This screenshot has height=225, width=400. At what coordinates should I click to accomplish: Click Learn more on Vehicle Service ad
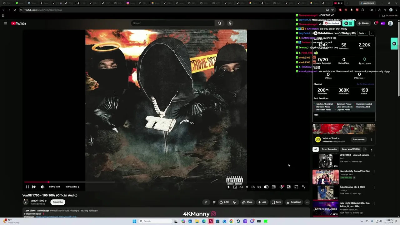point(359,139)
